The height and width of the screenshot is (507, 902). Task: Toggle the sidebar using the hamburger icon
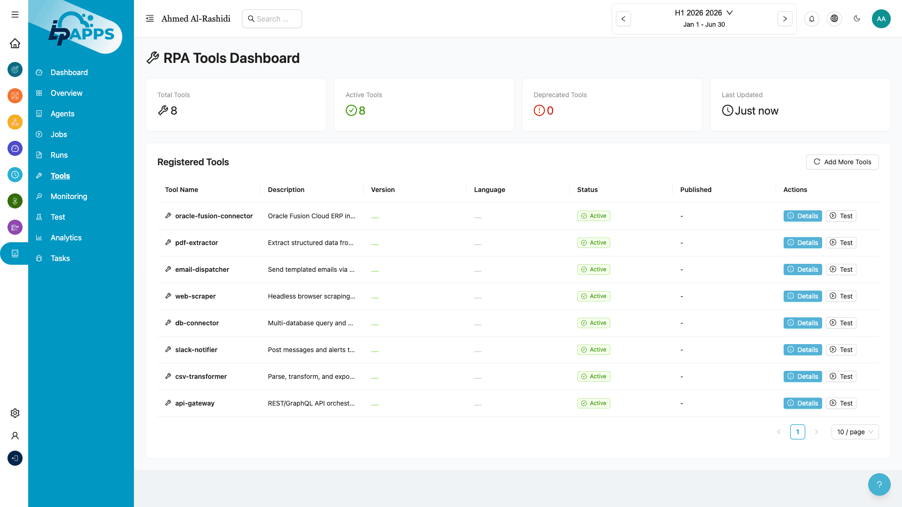click(15, 15)
